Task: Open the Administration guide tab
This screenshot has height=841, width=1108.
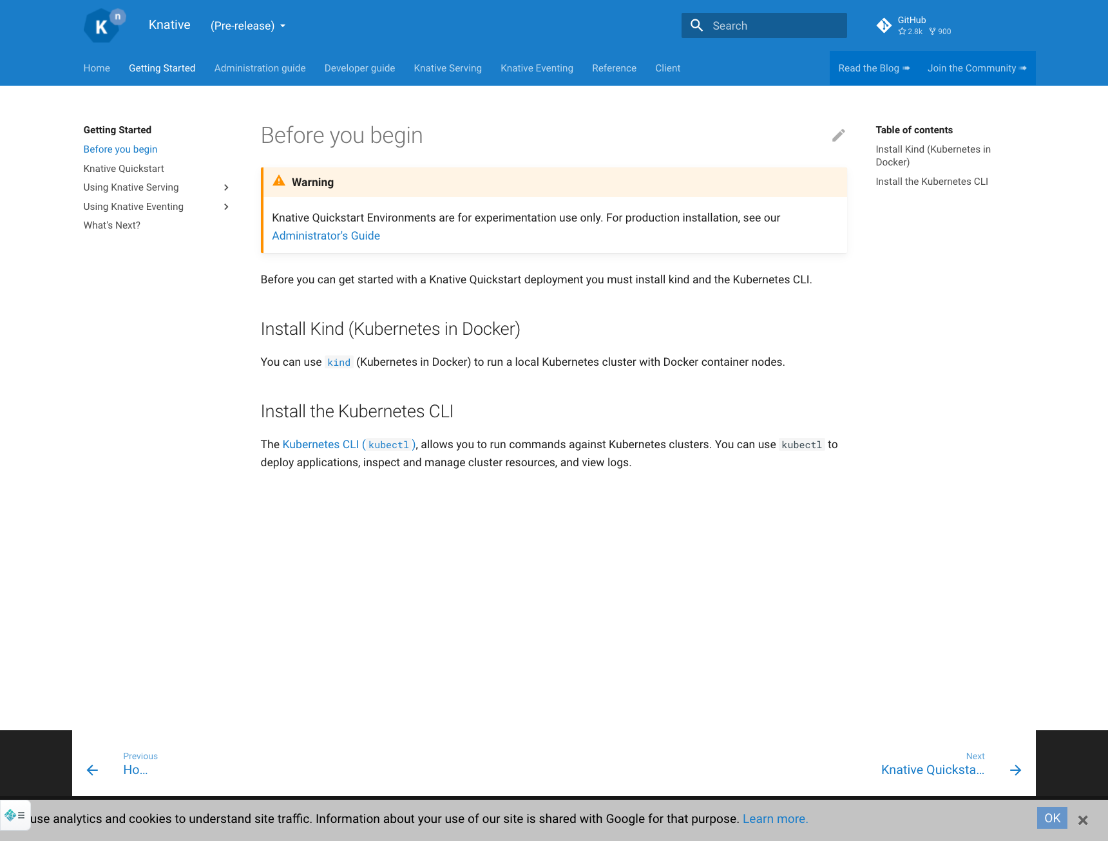Action: pyautogui.click(x=260, y=68)
